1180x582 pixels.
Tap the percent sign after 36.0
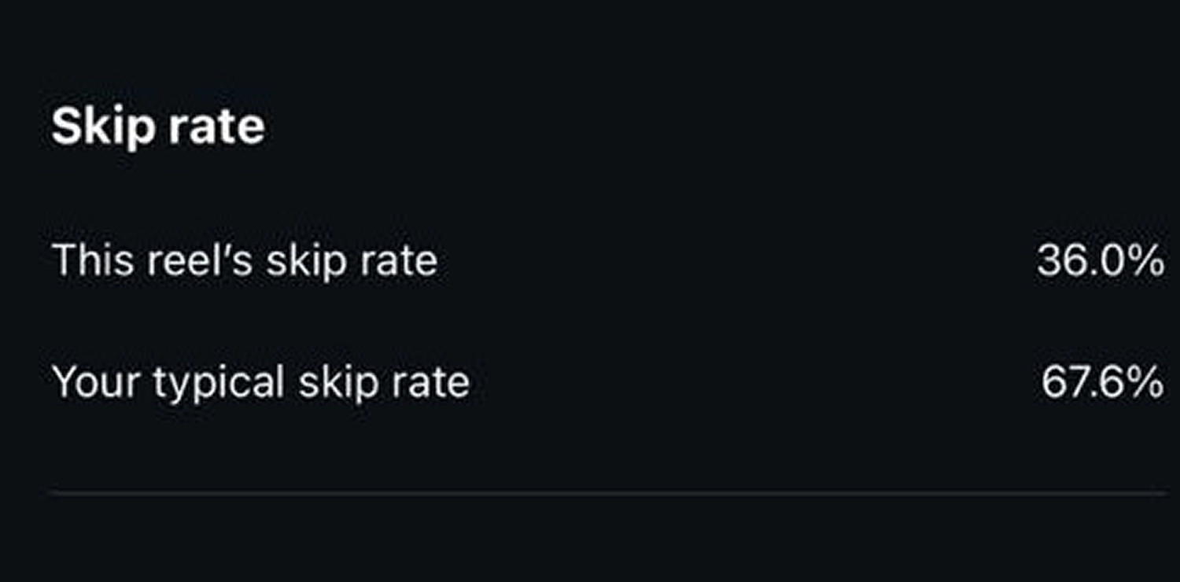1146,260
